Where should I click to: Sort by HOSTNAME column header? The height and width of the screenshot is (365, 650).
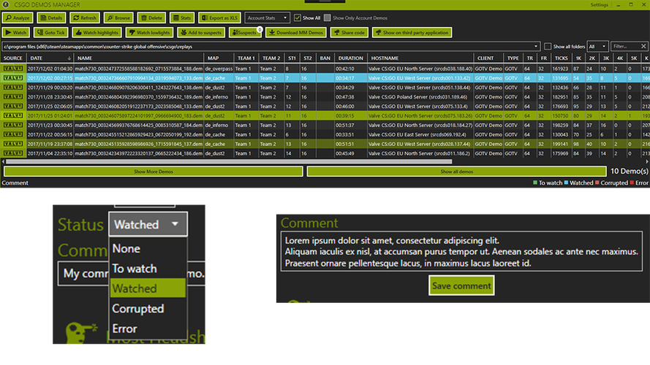pyautogui.click(x=420, y=58)
